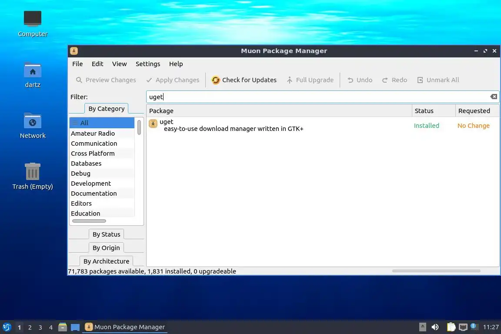Launch file manager from the taskbar
Viewport: 501px width, 334px height.
63,327
